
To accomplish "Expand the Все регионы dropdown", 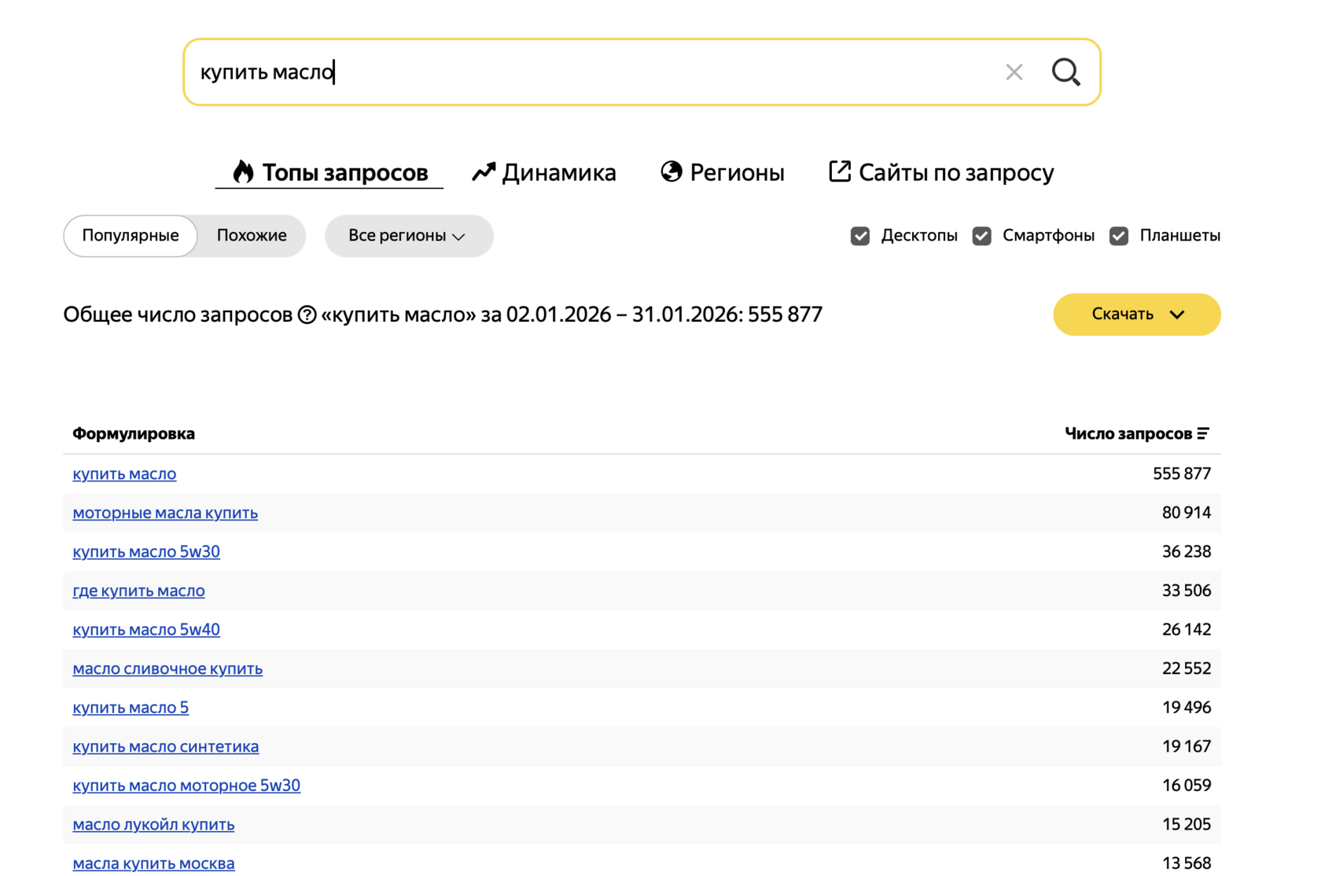I will (x=408, y=236).
